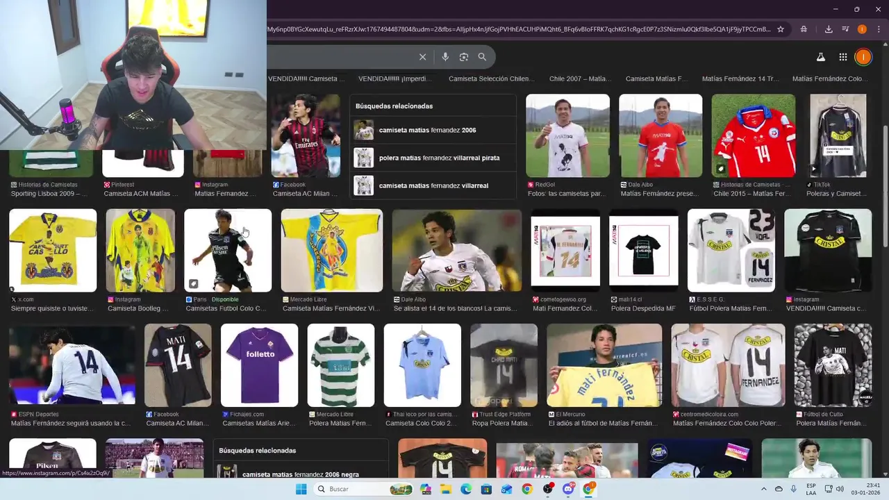This screenshot has height=500, width=889.
Task: Open Chrome three-dot menu
Action: (x=879, y=29)
